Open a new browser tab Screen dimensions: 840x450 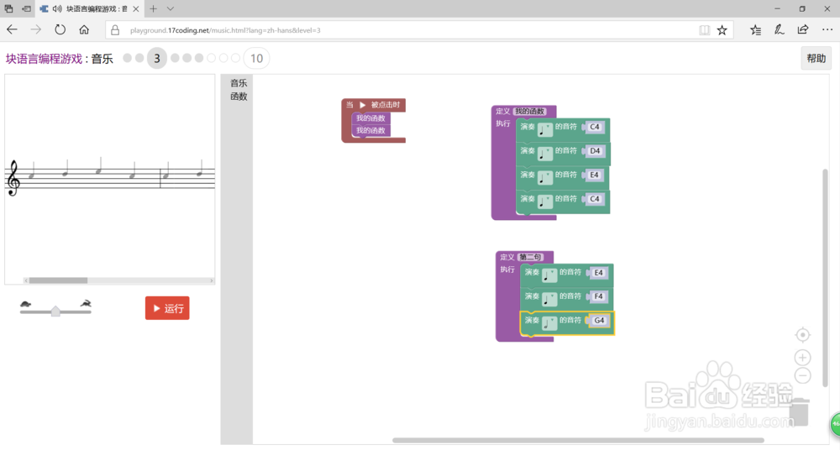click(153, 8)
